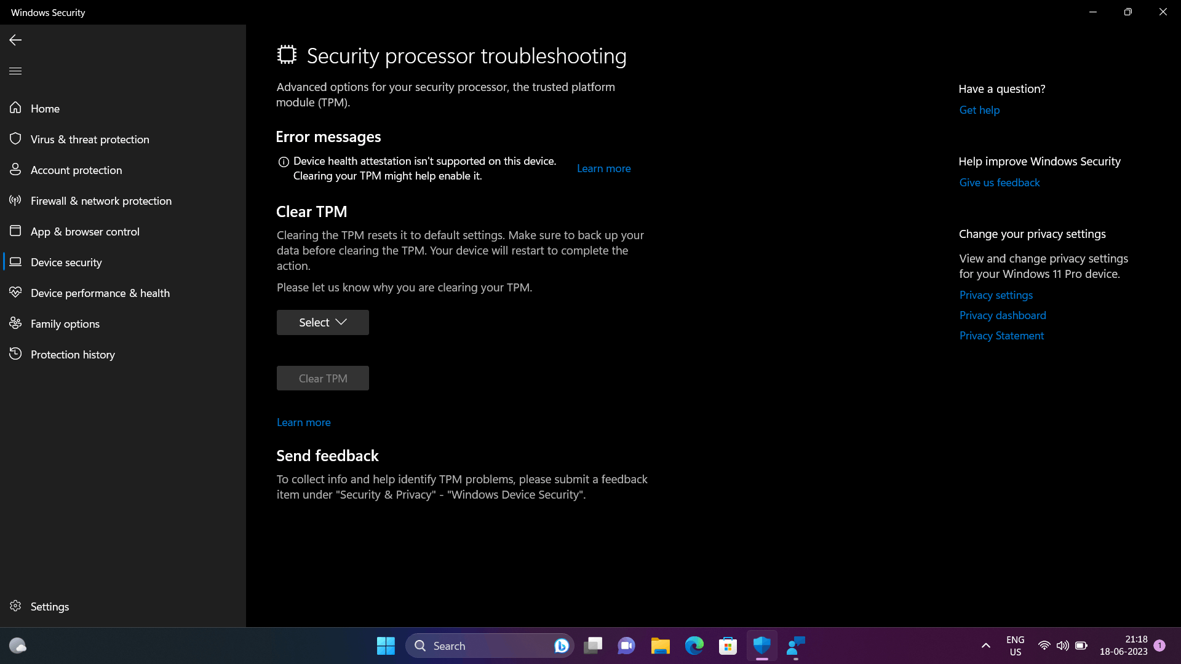The image size is (1181, 664).
Task: Show hidden system tray icons chevron
Action: tap(985, 646)
